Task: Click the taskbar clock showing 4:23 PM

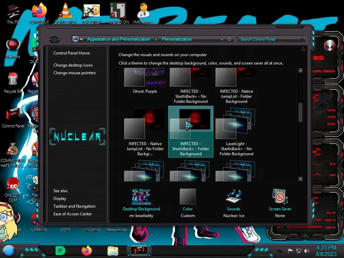Action: pos(326,248)
